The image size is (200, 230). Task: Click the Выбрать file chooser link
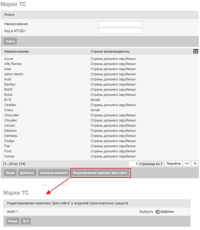point(146,212)
